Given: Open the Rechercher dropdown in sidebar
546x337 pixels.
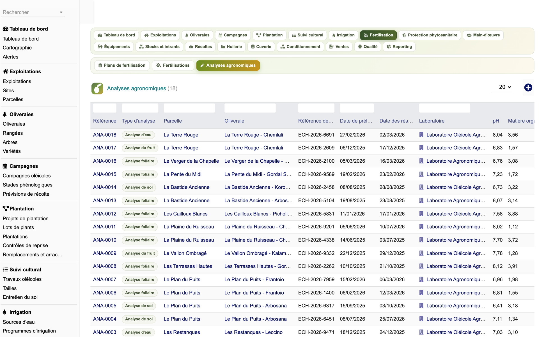Looking at the screenshot, I should (33, 12).
